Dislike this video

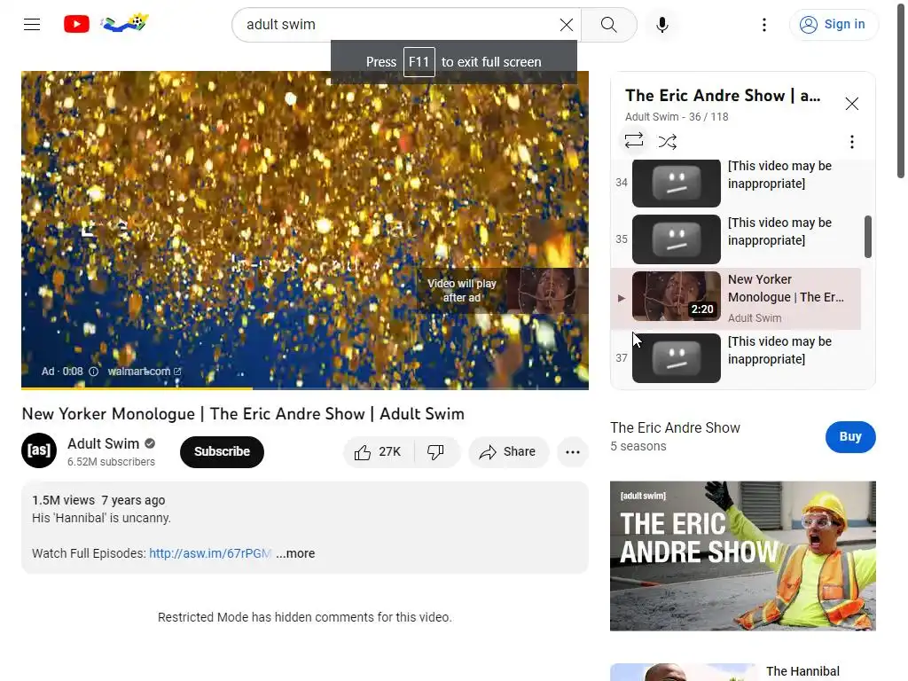[x=436, y=451]
